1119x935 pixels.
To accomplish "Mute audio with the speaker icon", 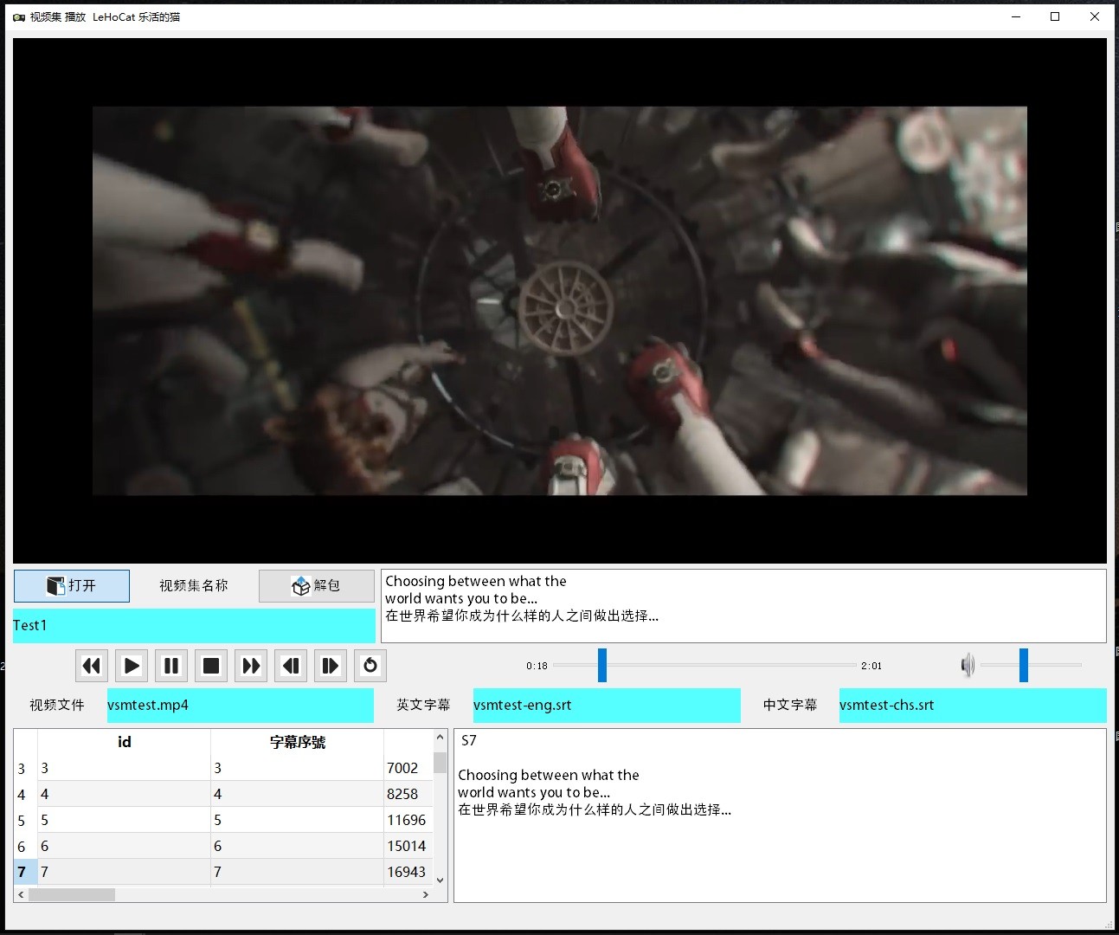I will coord(968,665).
